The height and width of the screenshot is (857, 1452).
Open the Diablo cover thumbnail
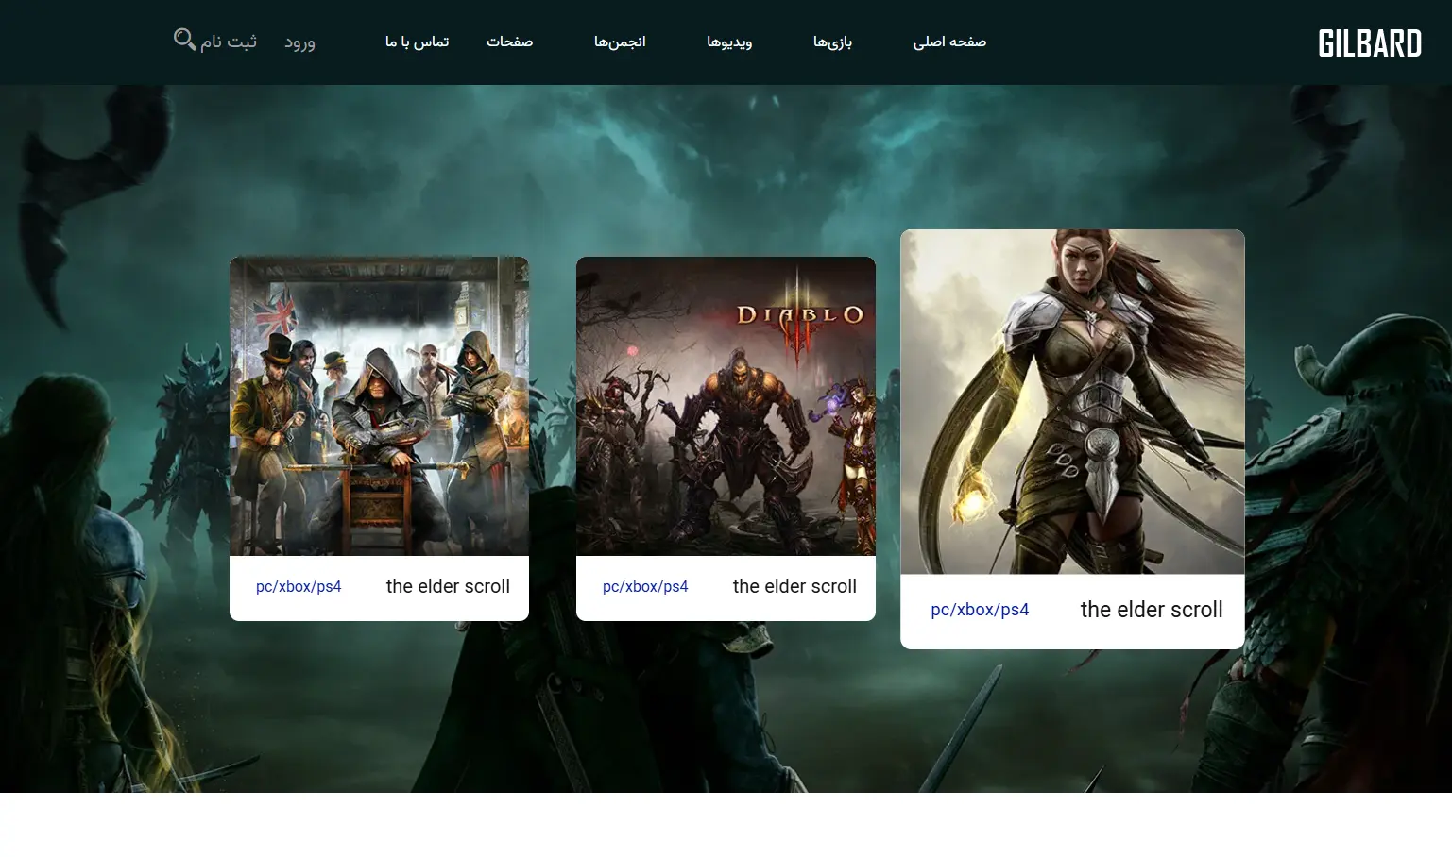point(726,406)
